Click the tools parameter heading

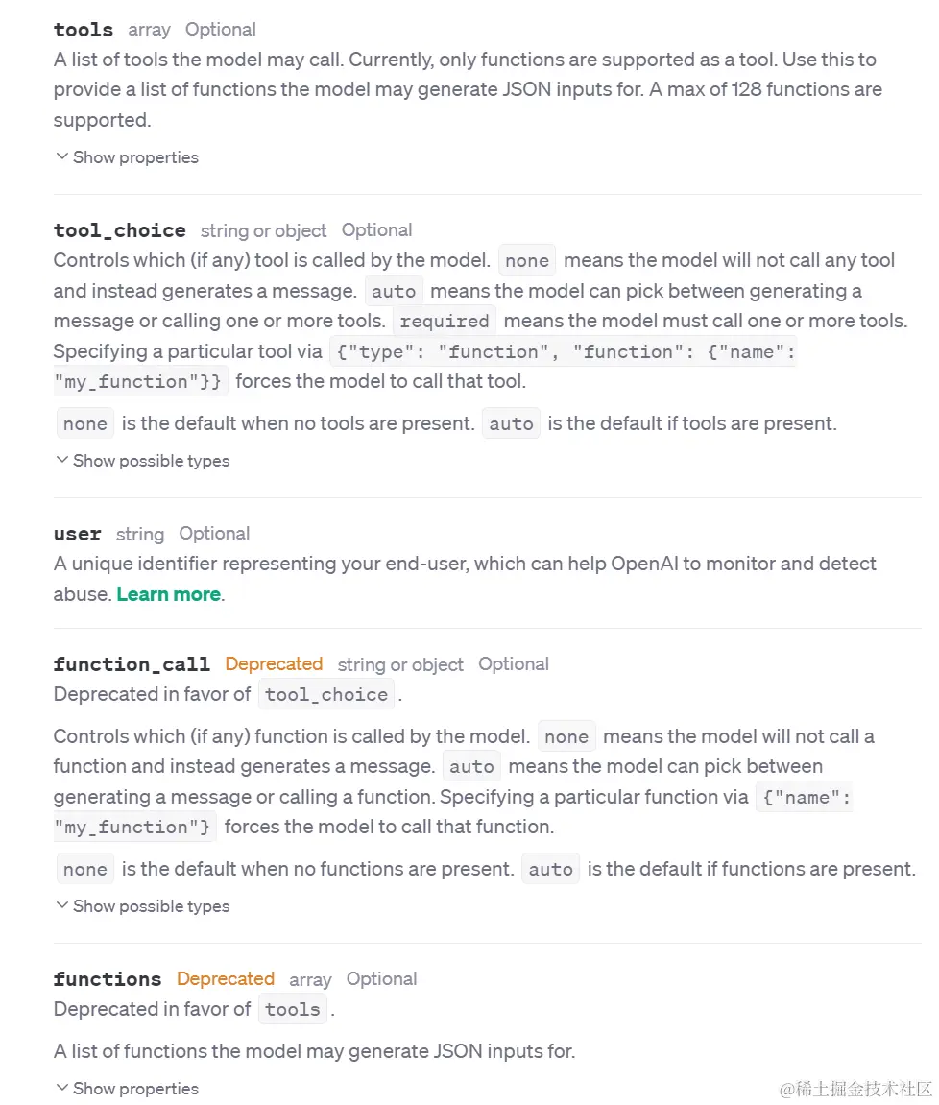(83, 29)
